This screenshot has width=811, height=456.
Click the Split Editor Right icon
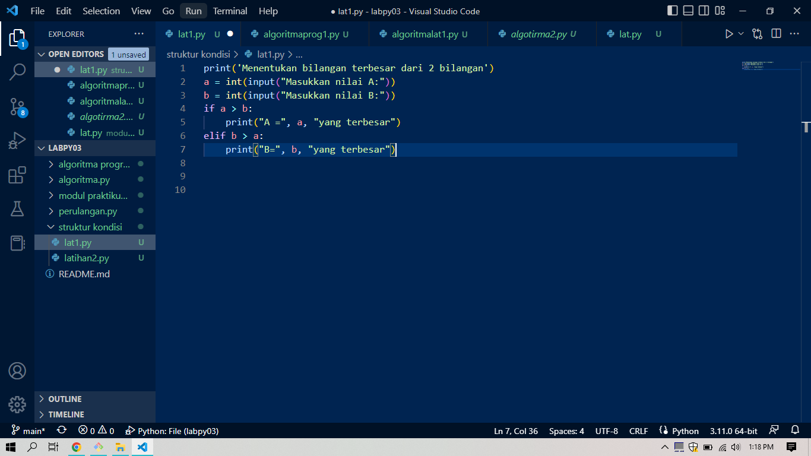click(776, 34)
